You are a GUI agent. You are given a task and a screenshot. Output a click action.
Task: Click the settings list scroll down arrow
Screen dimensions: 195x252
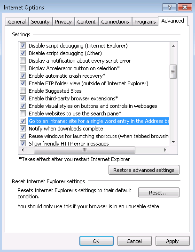pyautogui.click(x=173, y=142)
